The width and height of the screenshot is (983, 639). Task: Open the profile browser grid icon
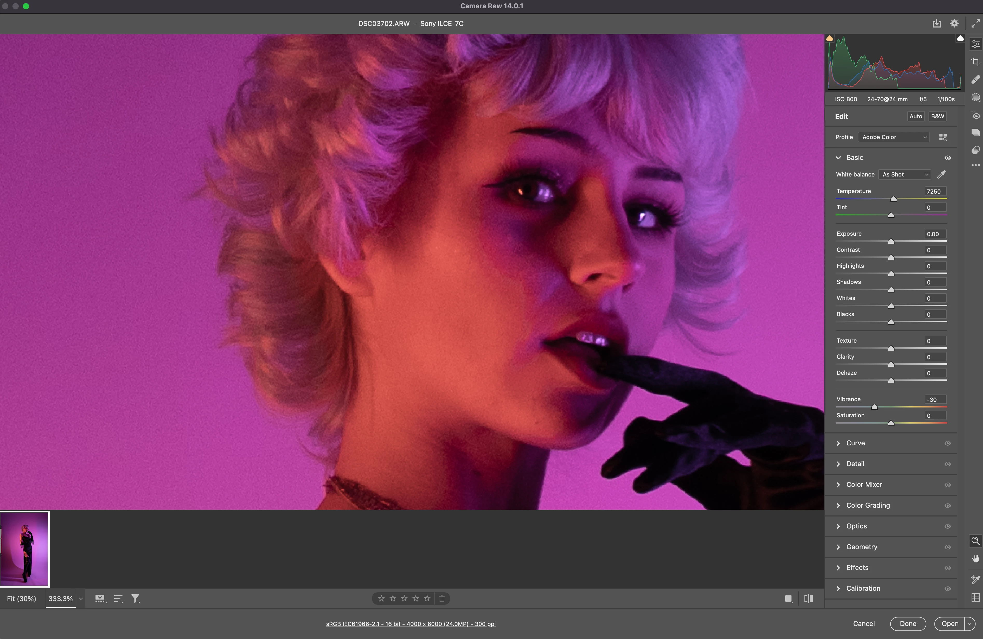pos(943,137)
